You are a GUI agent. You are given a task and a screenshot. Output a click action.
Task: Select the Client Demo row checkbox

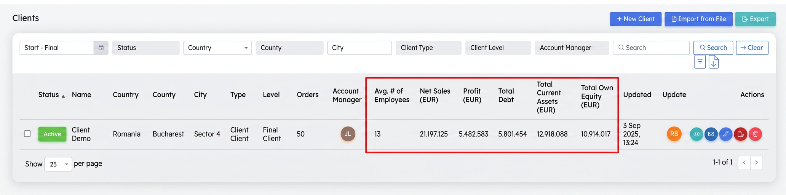(x=27, y=134)
